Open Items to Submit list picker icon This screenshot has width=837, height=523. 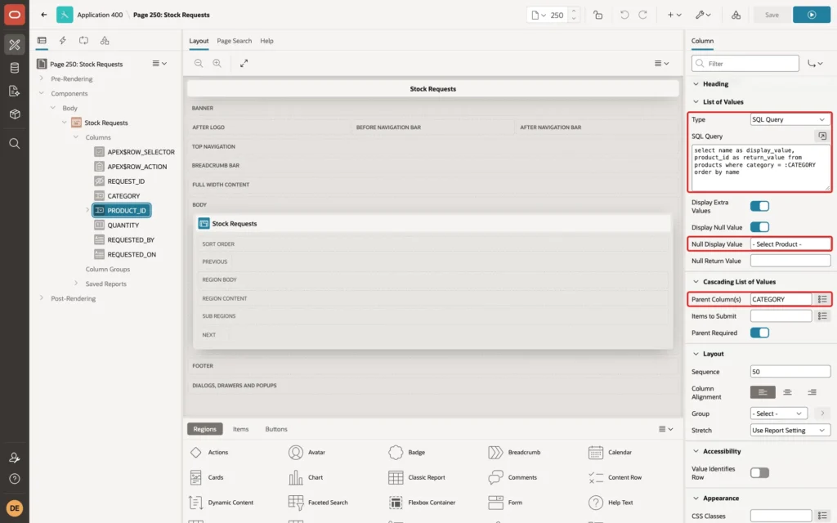(822, 316)
